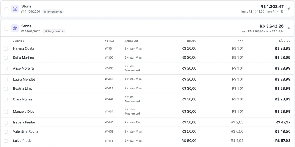Click the client name Manuela Dias
Screen dimensions: 295x147
24,111
